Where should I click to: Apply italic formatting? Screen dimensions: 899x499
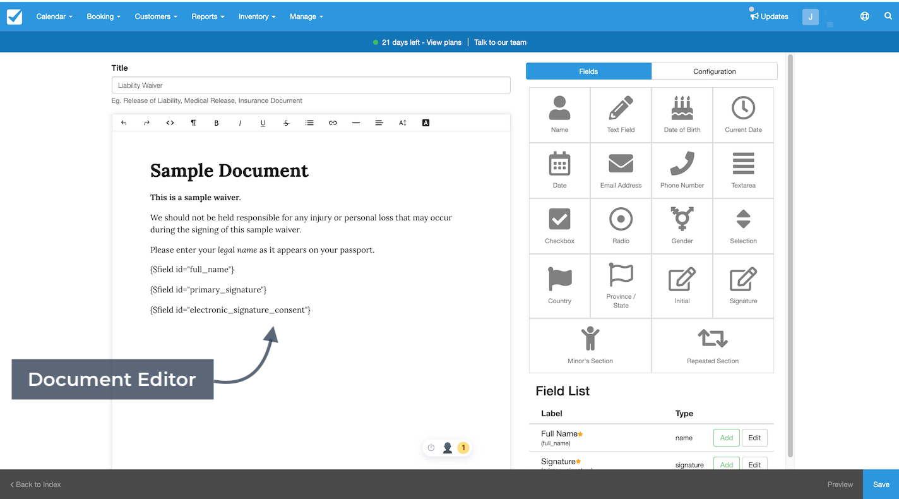pos(240,123)
